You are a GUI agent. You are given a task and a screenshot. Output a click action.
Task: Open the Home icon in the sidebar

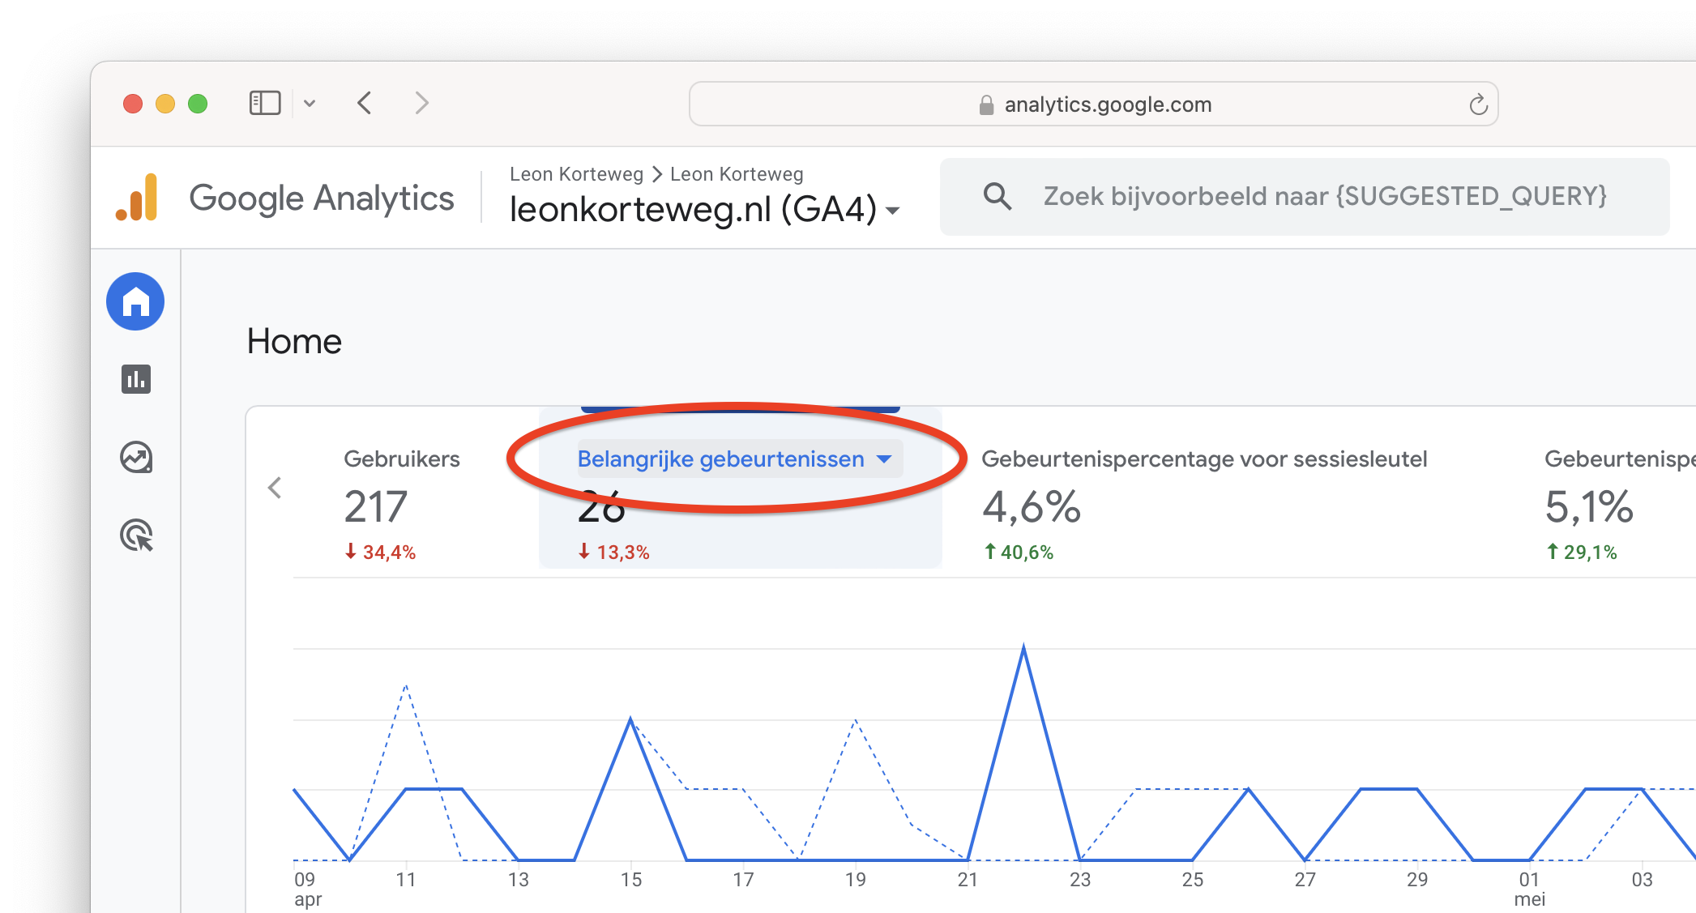click(x=135, y=301)
